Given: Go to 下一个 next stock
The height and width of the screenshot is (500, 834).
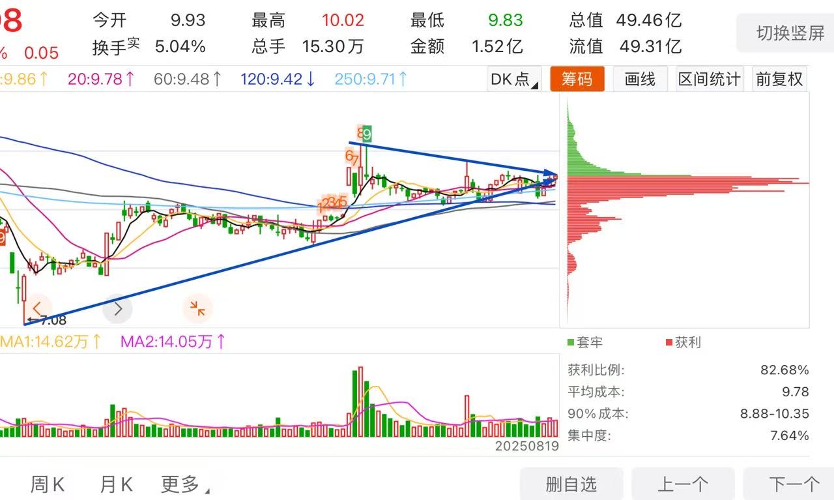Looking at the screenshot, I should pyautogui.click(x=794, y=484).
